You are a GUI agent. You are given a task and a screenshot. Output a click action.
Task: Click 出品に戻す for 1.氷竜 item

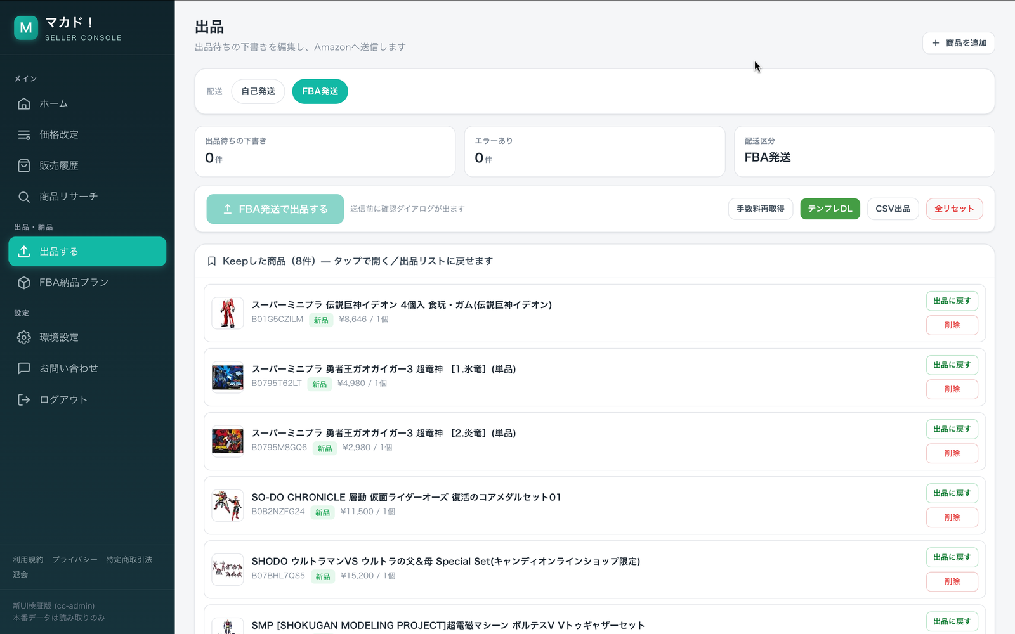(x=952, y=365)
